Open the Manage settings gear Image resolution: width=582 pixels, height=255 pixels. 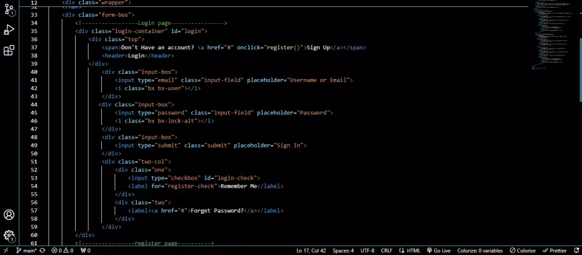(9, 235)
